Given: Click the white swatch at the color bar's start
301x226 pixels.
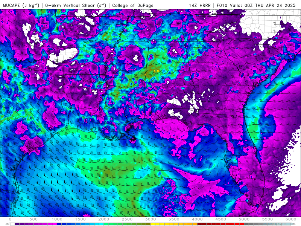Looking at the screenshot, I should coord(12,224).
